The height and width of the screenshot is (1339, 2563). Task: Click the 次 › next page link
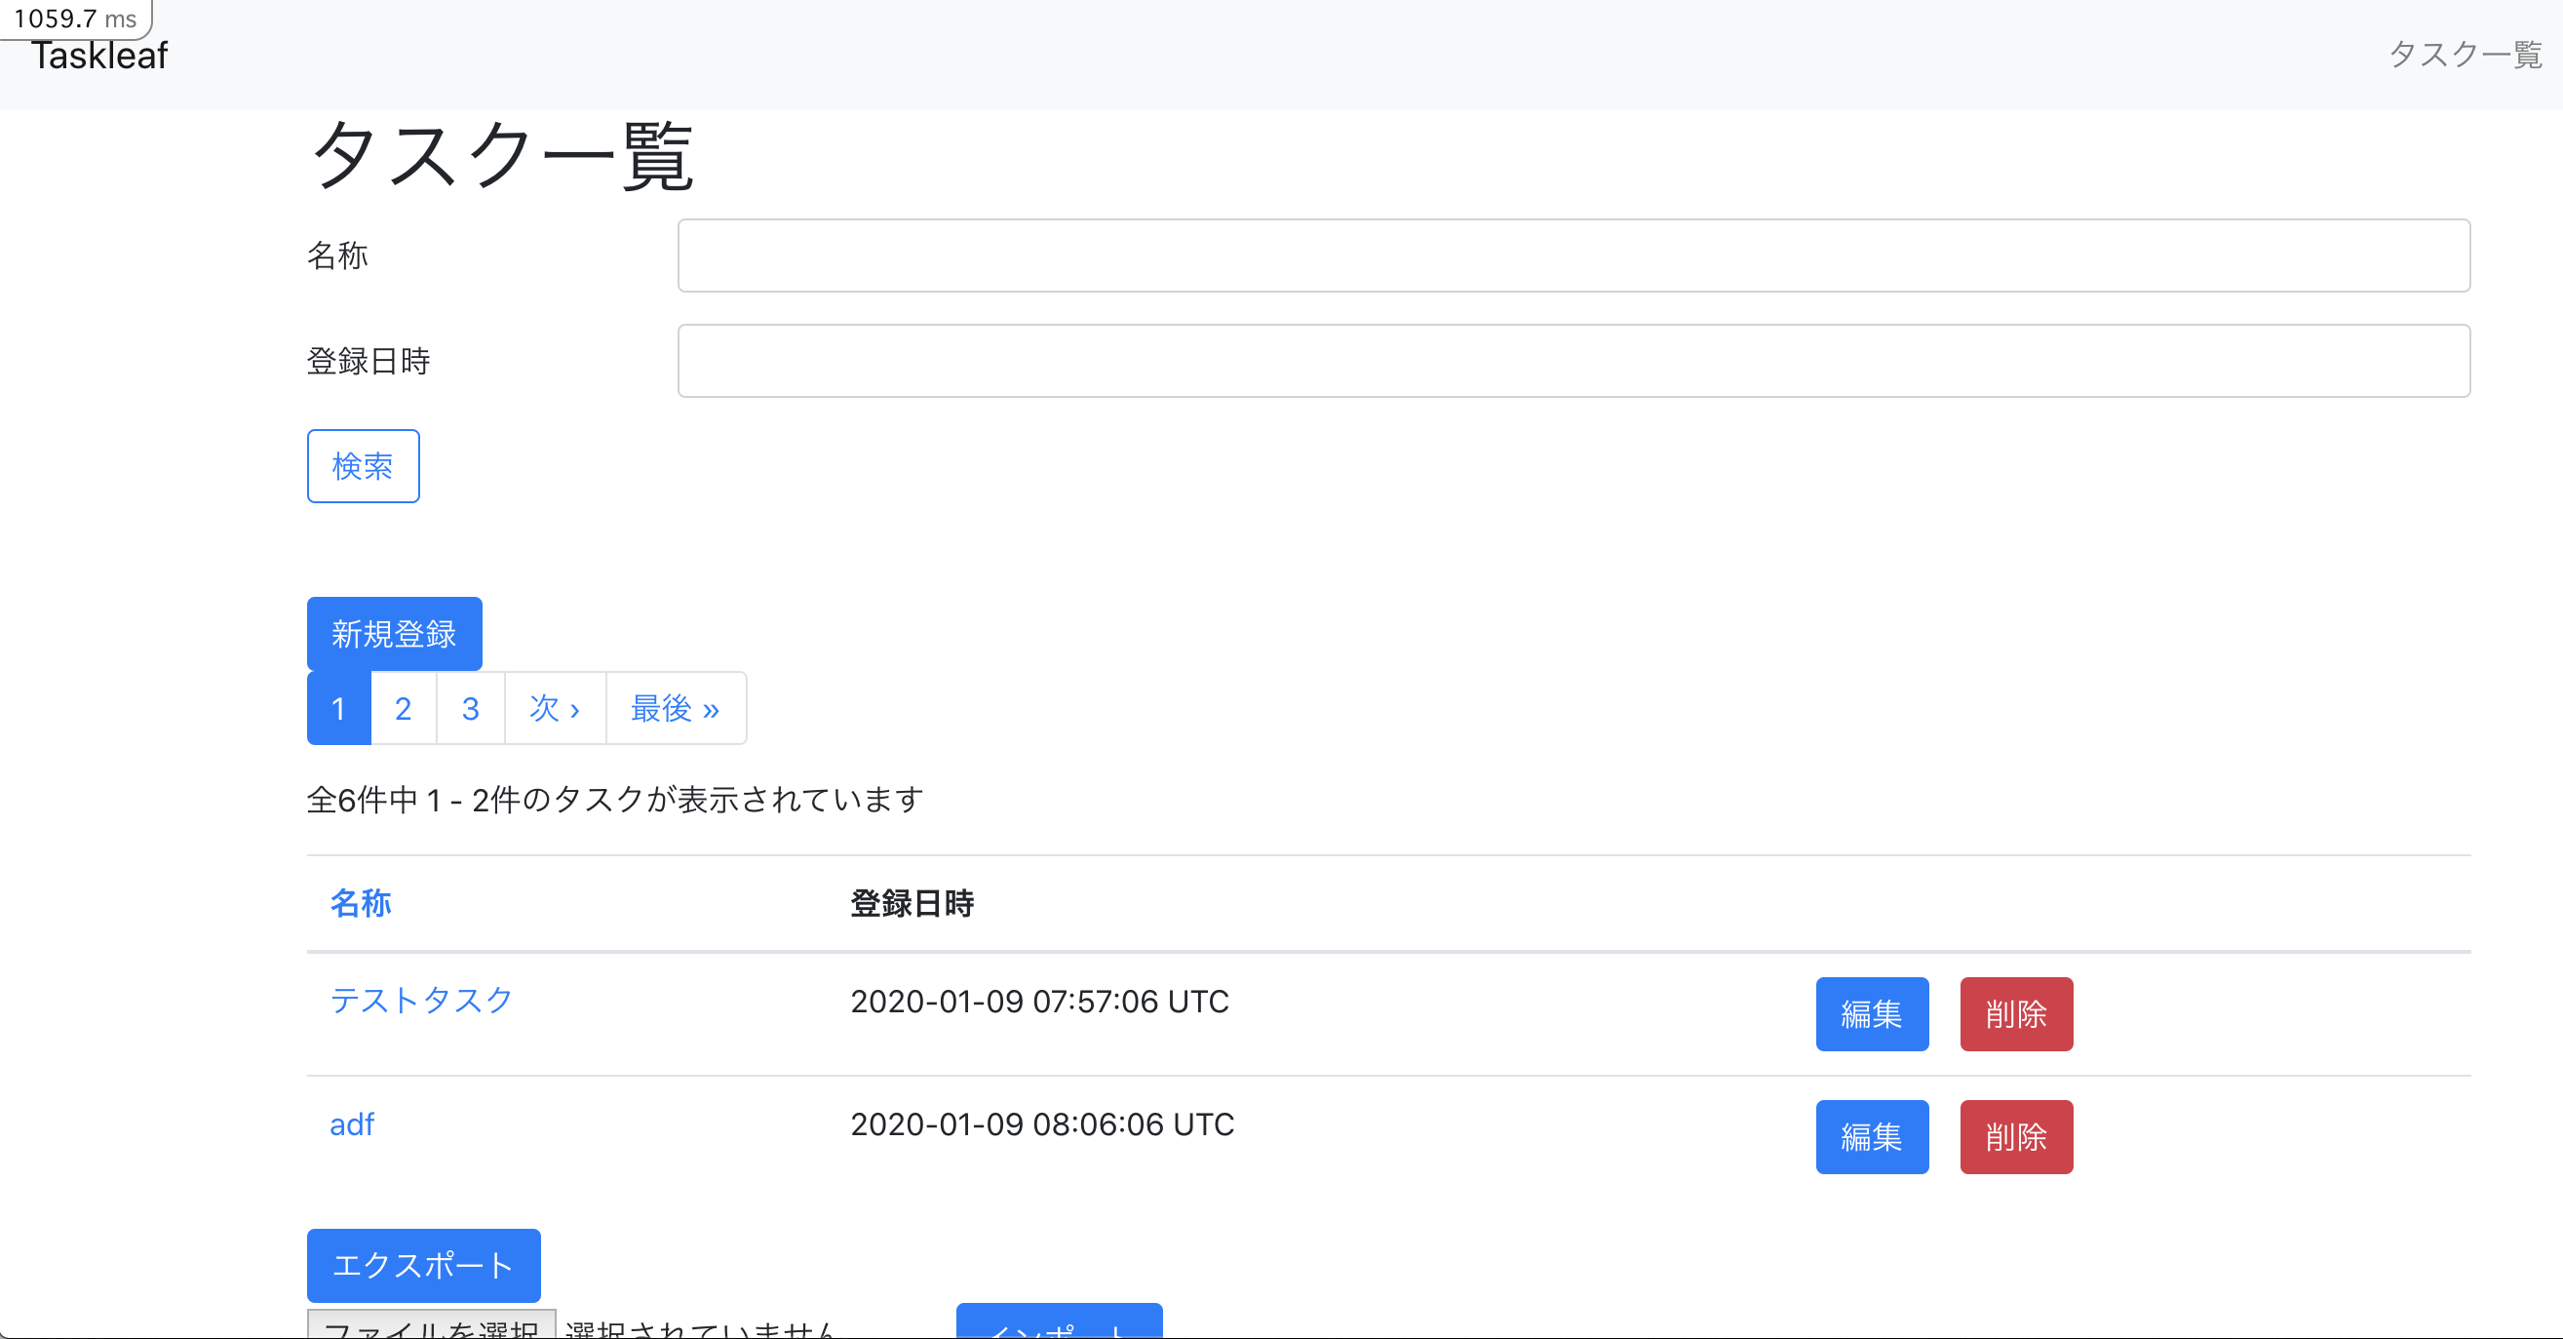(x=554, y=709)
